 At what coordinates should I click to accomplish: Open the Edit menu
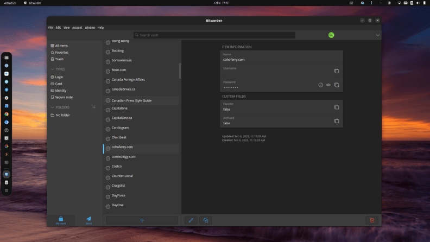click(x=58, y=28)
